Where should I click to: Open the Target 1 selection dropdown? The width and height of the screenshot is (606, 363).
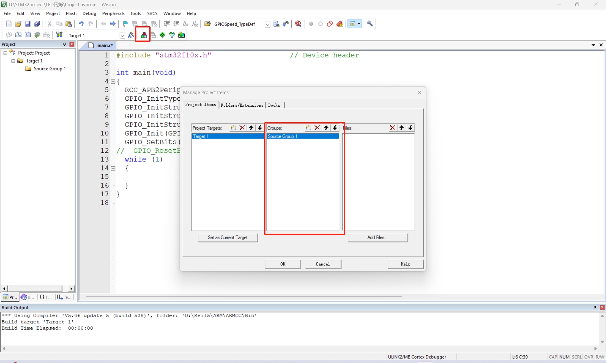122,35
